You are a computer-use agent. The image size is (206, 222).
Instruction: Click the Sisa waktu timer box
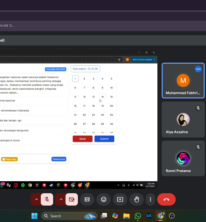tap(85, 69)
